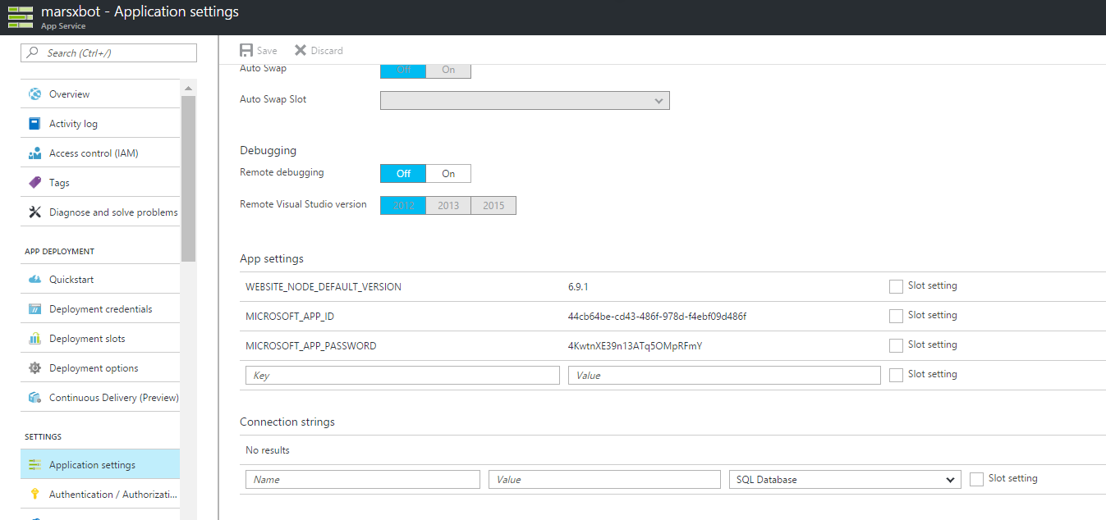Image resolution: width=1106 pixels, height=520 pixels.
Task: Open the Quickstart menu entry
Action: pos(100,280)
